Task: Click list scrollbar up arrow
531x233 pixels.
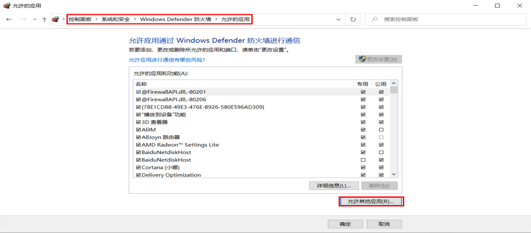Action: click(394, 83)
